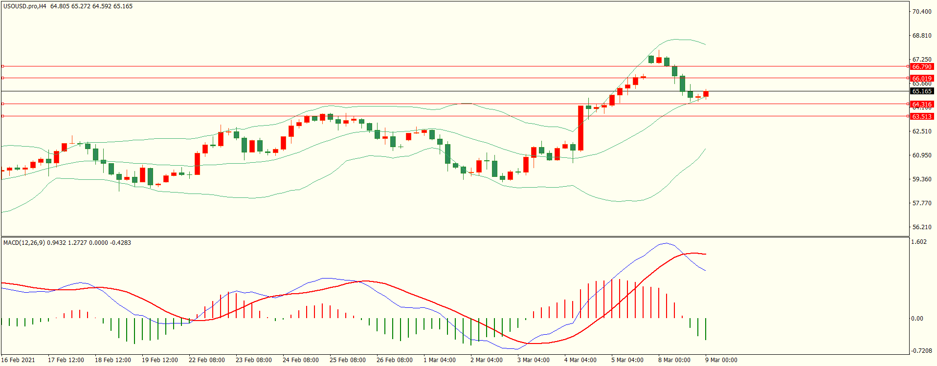The height and width of the screenshot is (366, 937).
Task: Click the 1.602 MACD scale label
Action: pos(919,242)
